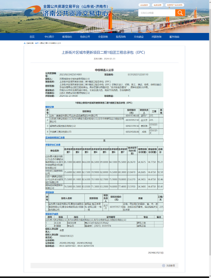
Task: Click project number EC01202312250110
Action: tap(138, 74)
